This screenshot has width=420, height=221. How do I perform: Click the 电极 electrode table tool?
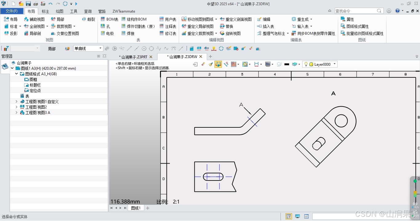coord(107,33)
